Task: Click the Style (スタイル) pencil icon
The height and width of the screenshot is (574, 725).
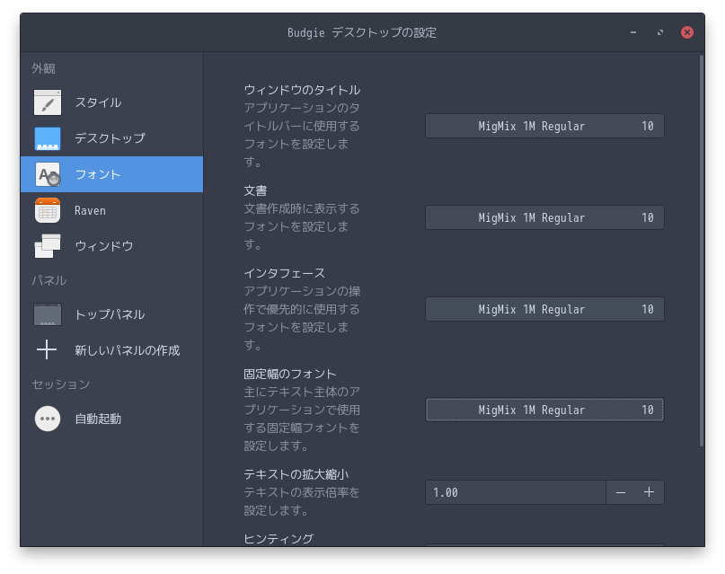Action: pyautogui.click(x=48, y=102)
